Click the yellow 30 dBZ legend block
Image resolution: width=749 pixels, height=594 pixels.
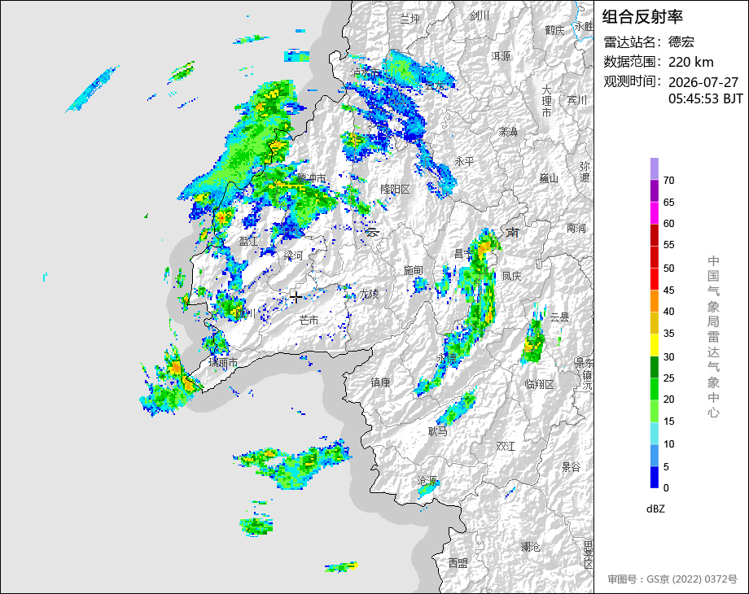pos(655,345)
